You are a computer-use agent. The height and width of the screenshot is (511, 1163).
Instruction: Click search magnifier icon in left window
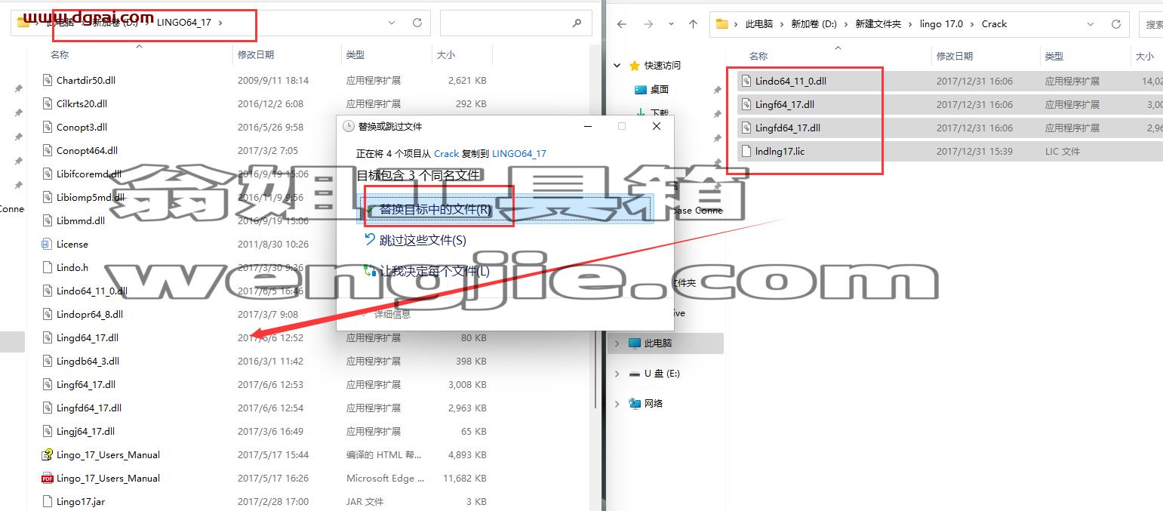(578, 23)
